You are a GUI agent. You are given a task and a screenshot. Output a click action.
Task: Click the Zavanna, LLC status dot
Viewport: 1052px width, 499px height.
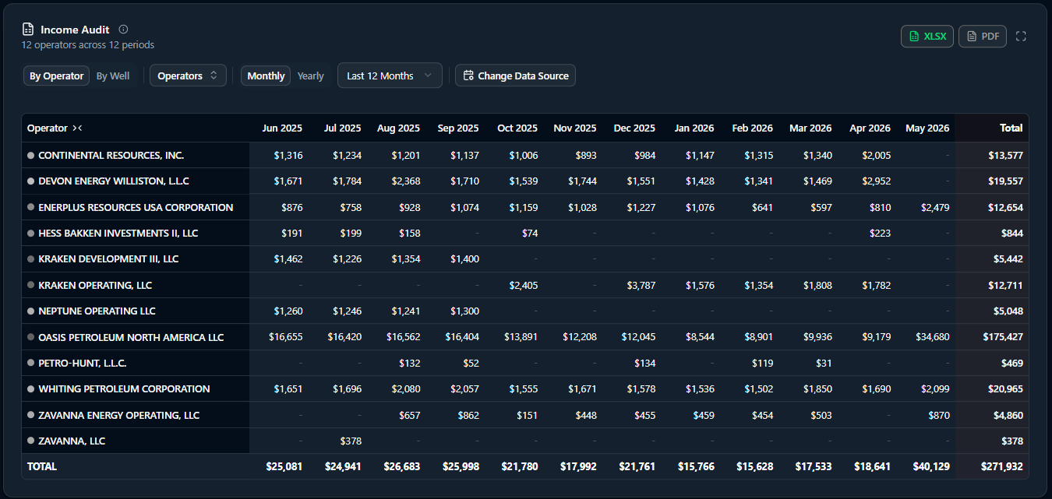30,441
